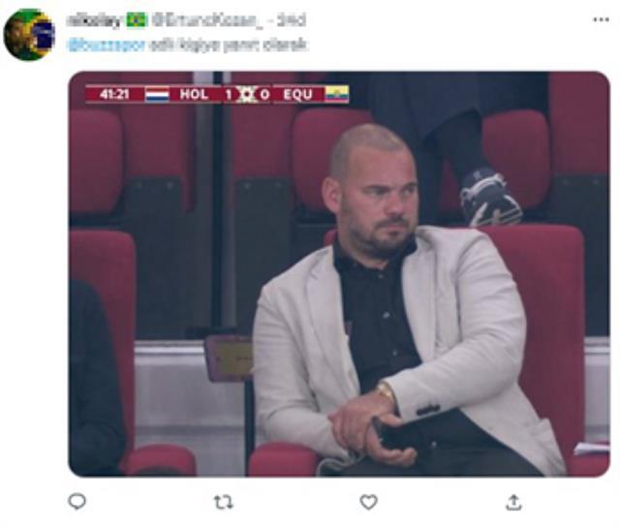This screenshot has width=620, height=527.
Task: Click the display name nikolay
Action: pyautogui.click(x=94, y=20)
